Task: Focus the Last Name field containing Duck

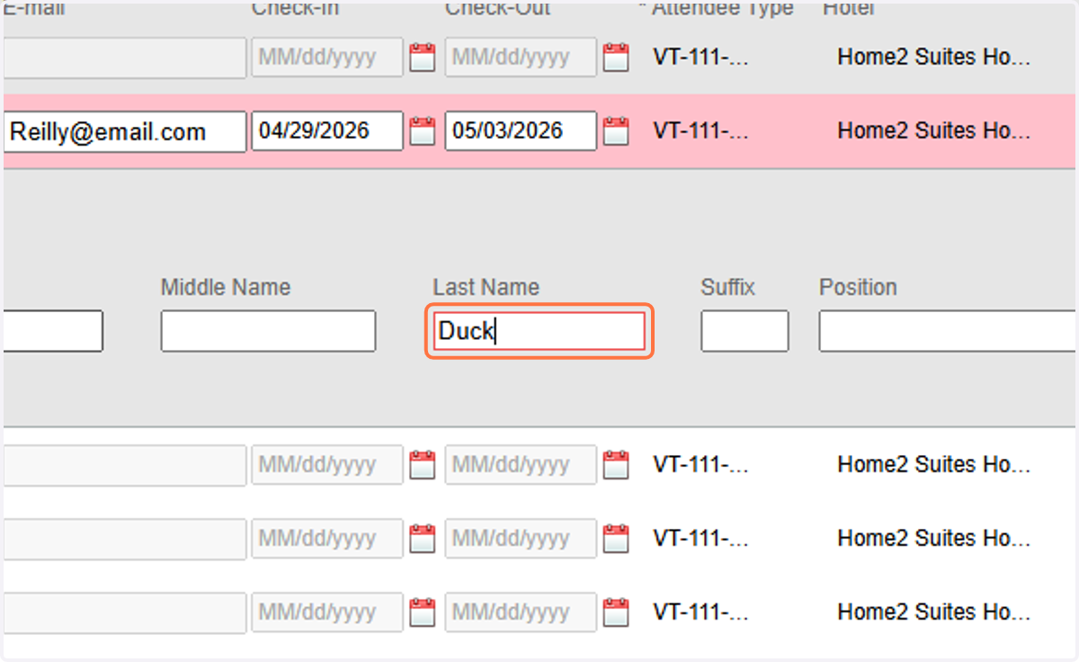Action: tap(539, 331)
